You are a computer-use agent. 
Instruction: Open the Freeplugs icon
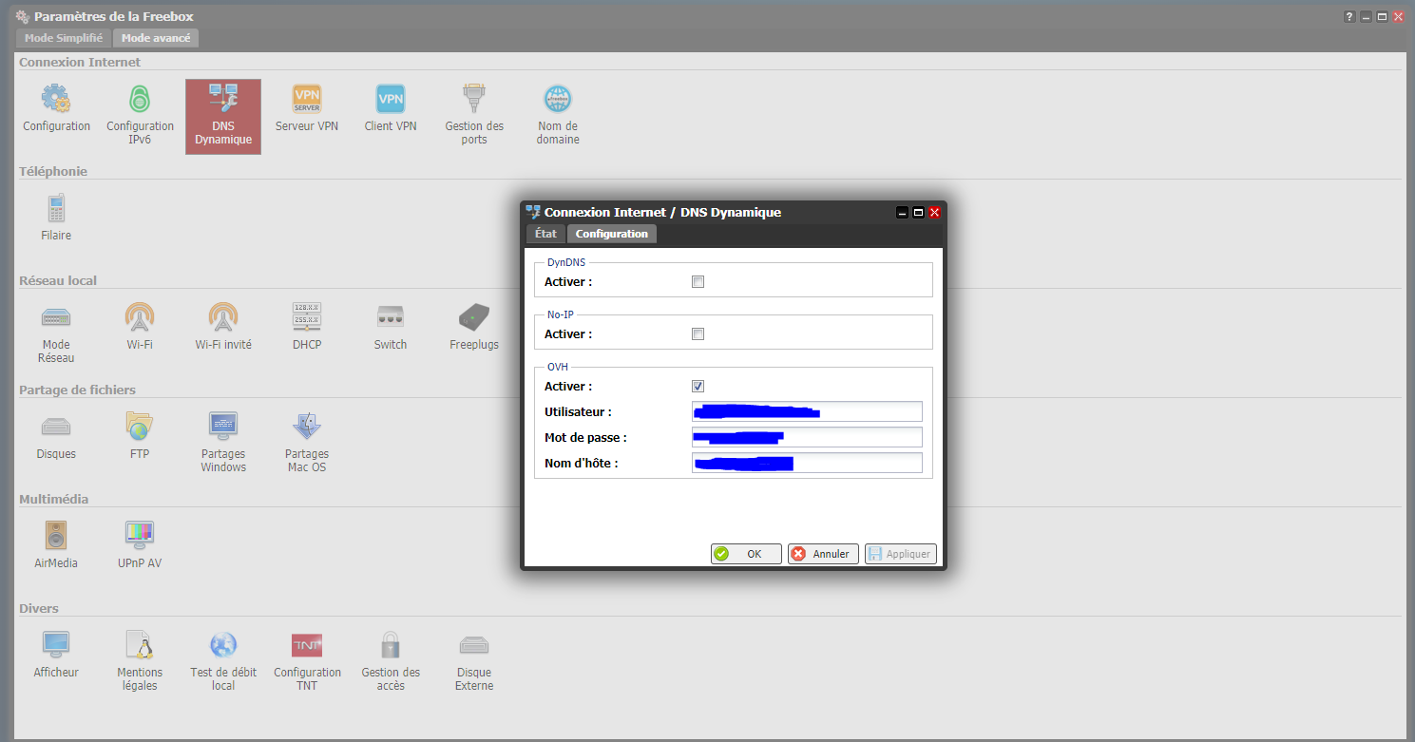pos(474,327)
